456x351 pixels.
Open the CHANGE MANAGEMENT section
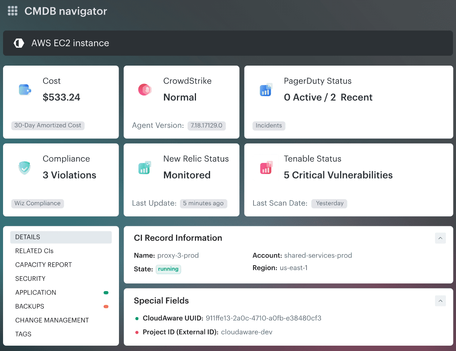click(52, 320)
